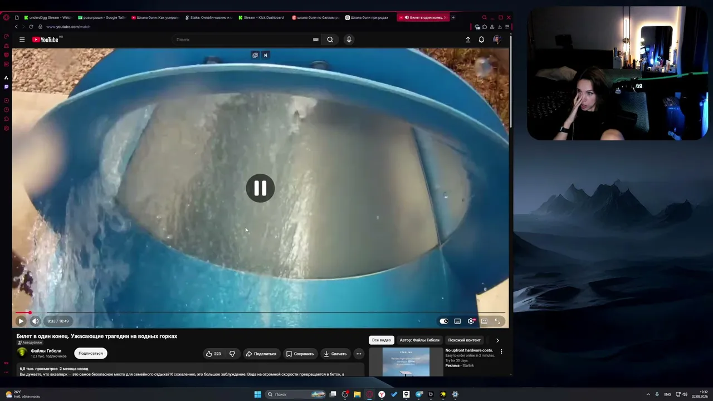Open the clock showing 19:32
Viewport: 713px width, 401px height.
coord(700,394)
